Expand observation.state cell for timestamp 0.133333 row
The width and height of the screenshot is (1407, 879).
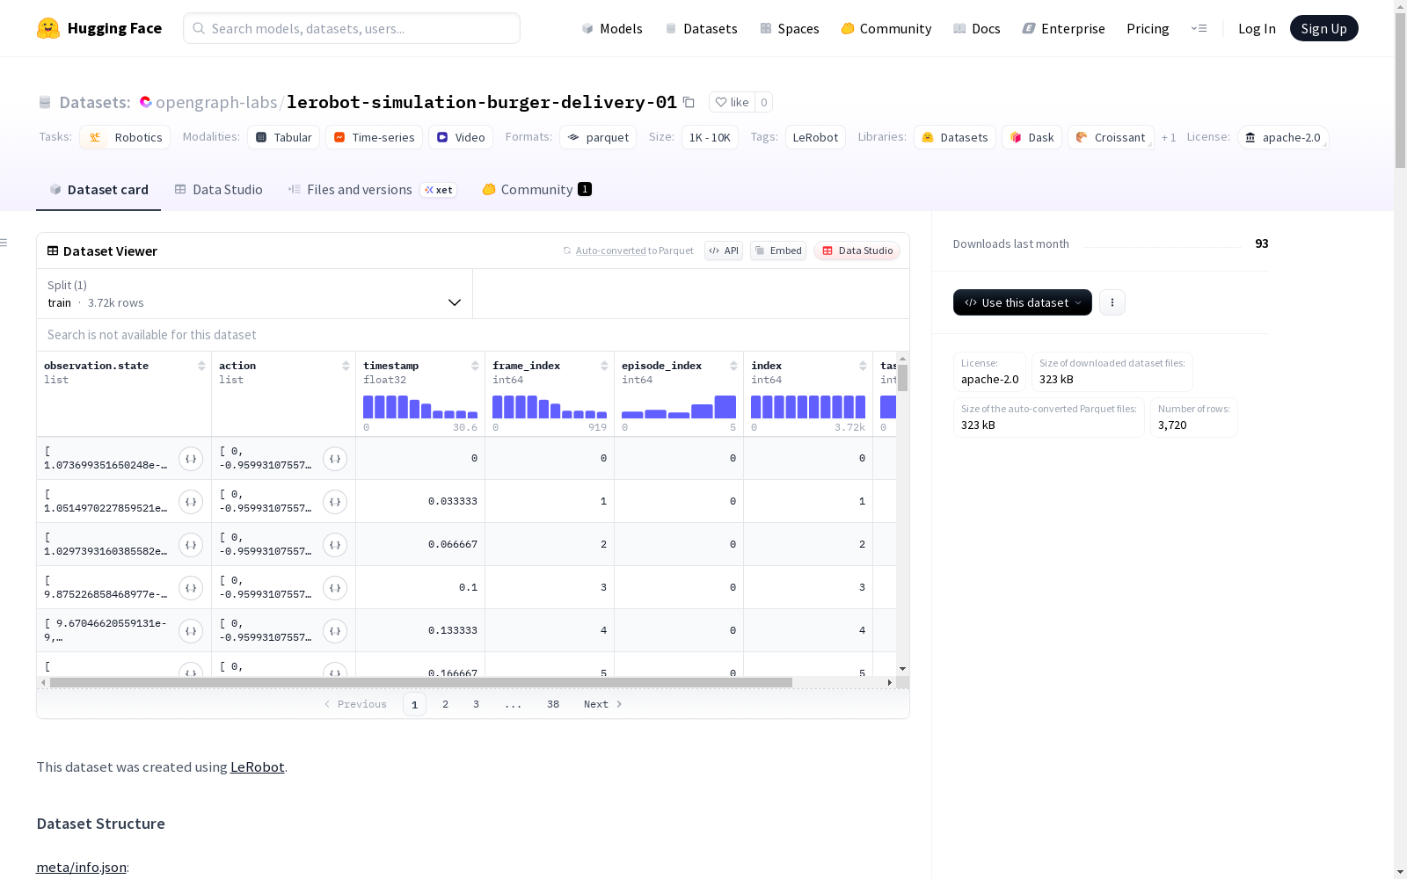point(191,631)
